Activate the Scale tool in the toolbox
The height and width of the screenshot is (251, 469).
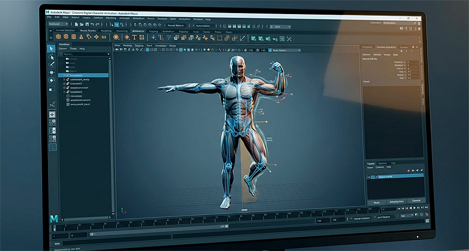coord(52,88)
